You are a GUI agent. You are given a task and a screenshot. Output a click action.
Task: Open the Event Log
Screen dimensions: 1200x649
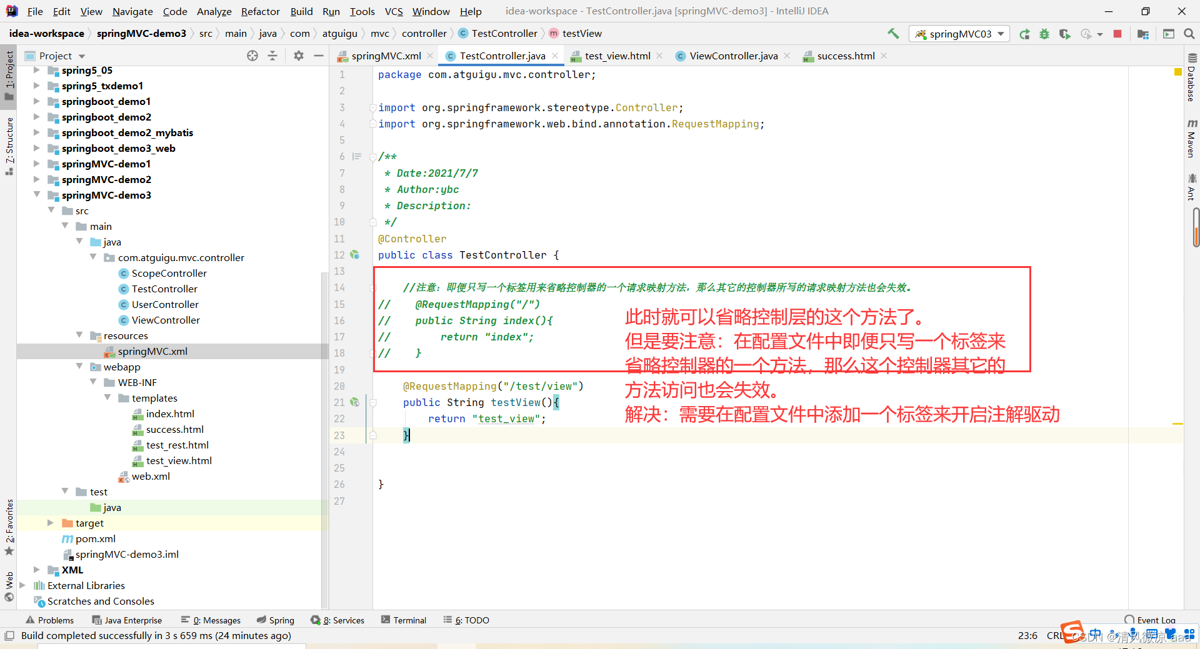point(1150,620)
